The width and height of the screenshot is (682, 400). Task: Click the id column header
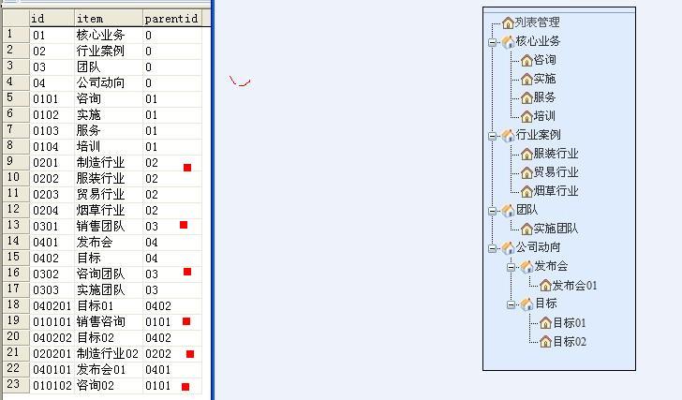click(x=52, y=18)
